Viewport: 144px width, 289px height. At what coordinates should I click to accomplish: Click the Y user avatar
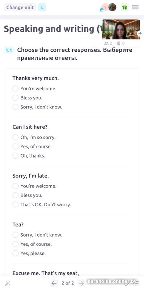(105, 7)
